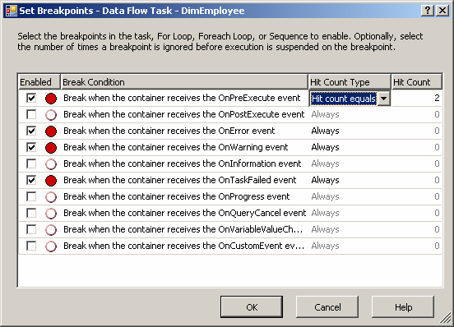Click the red breakpoint icon for OnWarning
The image size is (454, 327).
click(x=51, y=148)
